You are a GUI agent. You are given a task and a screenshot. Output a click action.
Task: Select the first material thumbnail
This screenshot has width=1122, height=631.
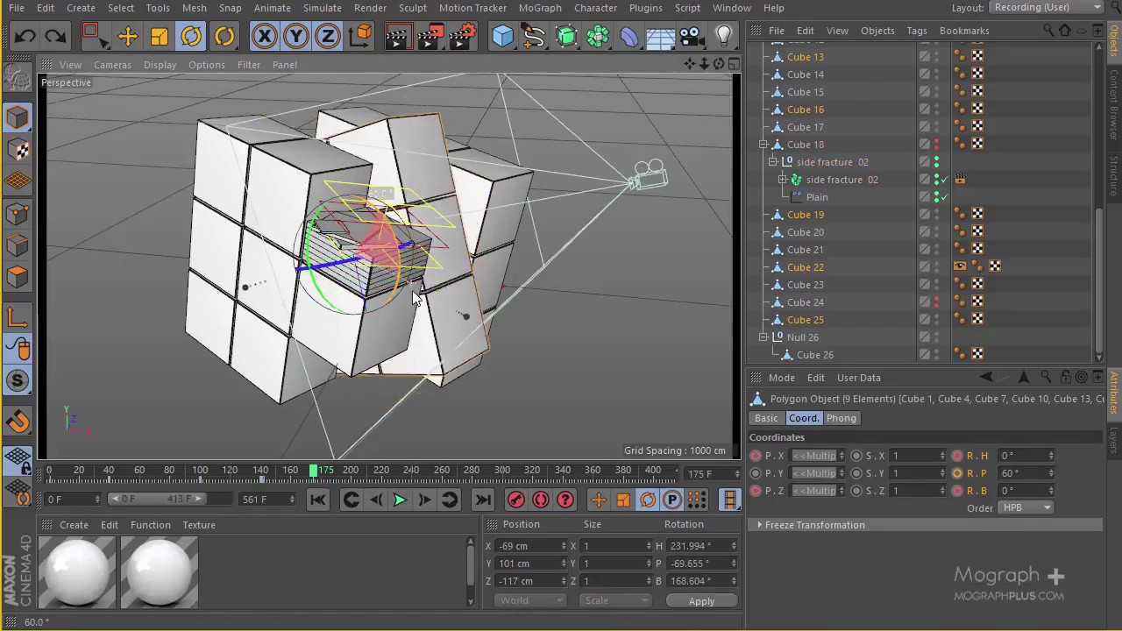[77, 571]
